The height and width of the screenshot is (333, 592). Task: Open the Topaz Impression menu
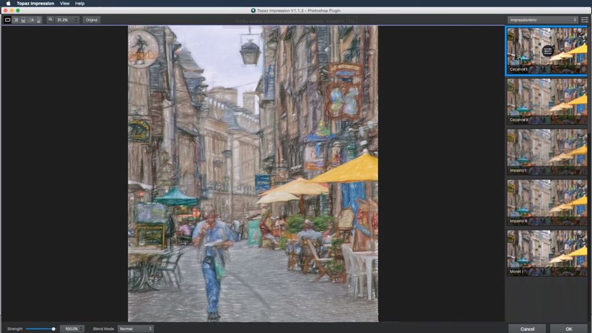pos(36,3)
